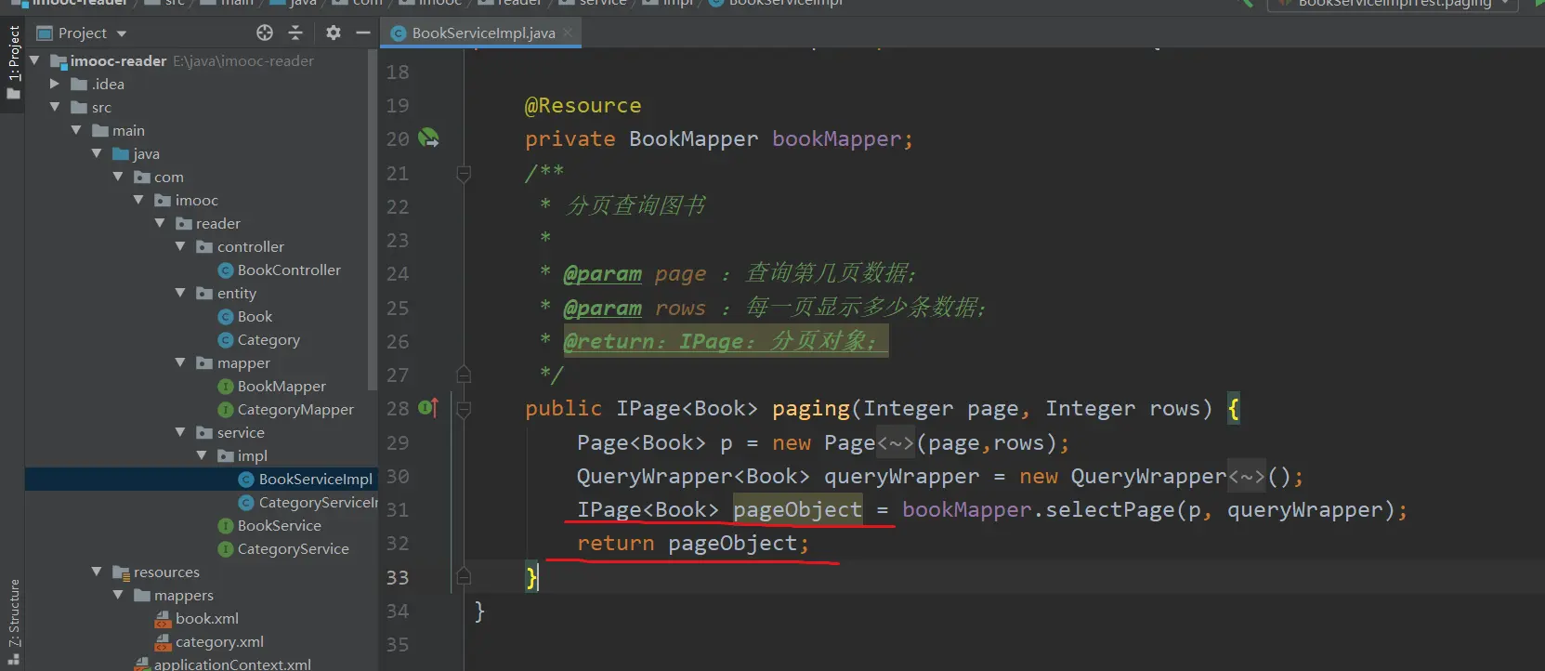This screenshot has height=671, width=1545.
Task: Select the .idea folder
Action: 108,84
